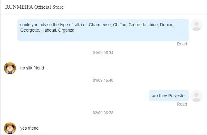This screenshot has height=135, width=207.
Task: Click the "are they Polyester" message bubble
Action: 169,96
